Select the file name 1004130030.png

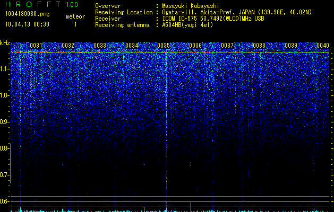27,14
